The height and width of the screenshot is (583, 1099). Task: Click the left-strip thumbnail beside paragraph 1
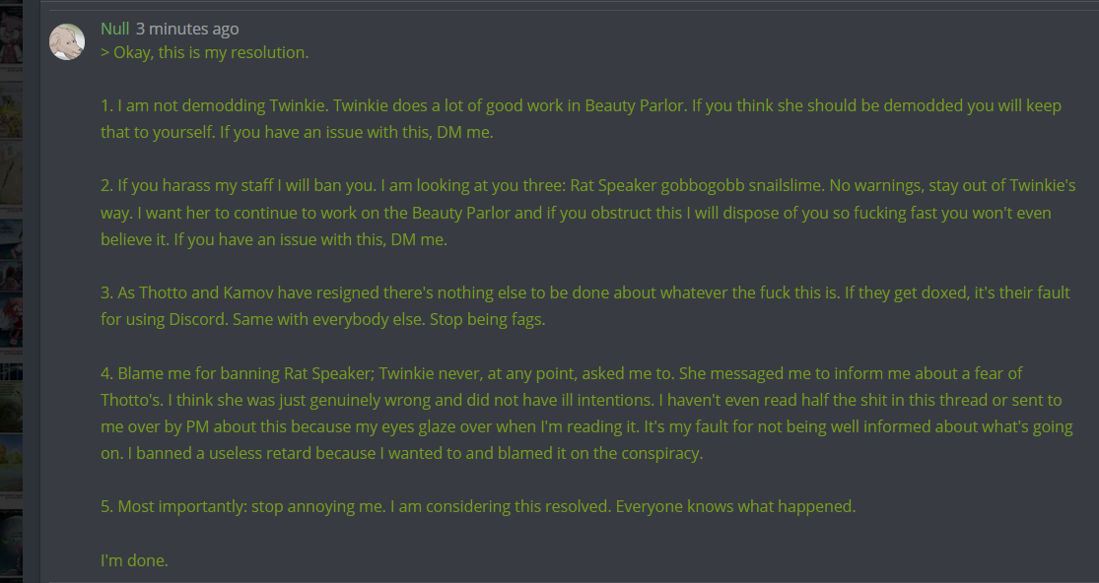11,108
